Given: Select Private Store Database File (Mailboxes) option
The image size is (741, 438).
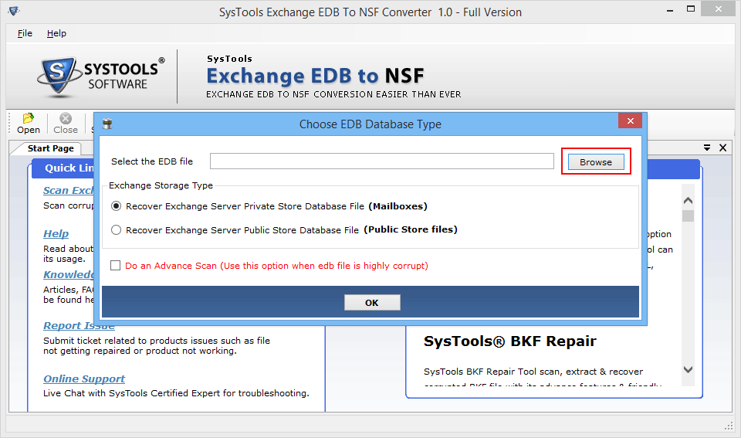Looking at the screenshot, I should (269, 206).
